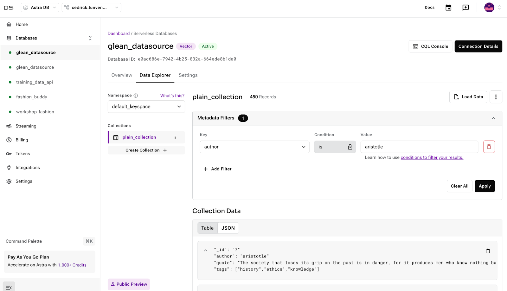507x291 pixels.
Task: Click the Tokens key icon
Action: click(9, 154)
